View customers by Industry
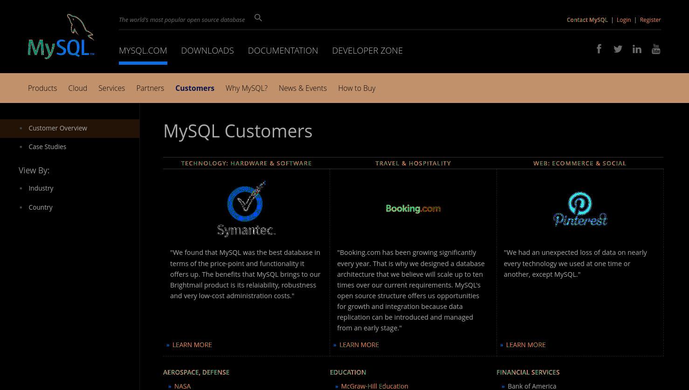Screen dimensions: 689x390 [x=41, y=188]
